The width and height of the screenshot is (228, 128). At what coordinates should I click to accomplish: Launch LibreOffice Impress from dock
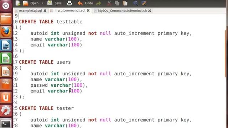pyautogui.click(x=6, y=71)
